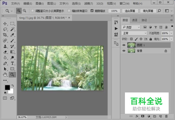Viewport: 175px width, 120px height.
Task: Click the 适合屏幕 button
Action: pyautogui.click(x=130, y=11)
